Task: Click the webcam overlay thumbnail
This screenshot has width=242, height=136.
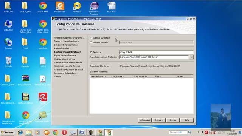Action: coord(221,117)
